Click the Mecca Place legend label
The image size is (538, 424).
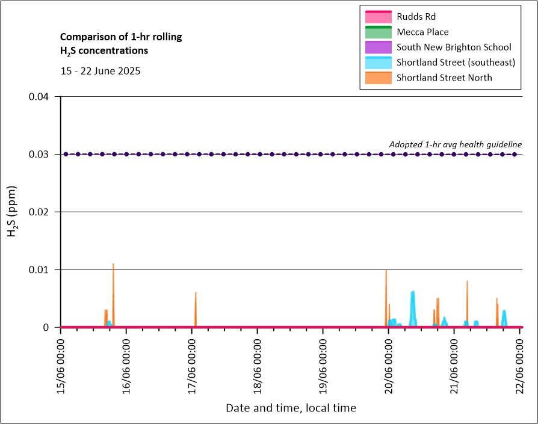tap(422, 32)
